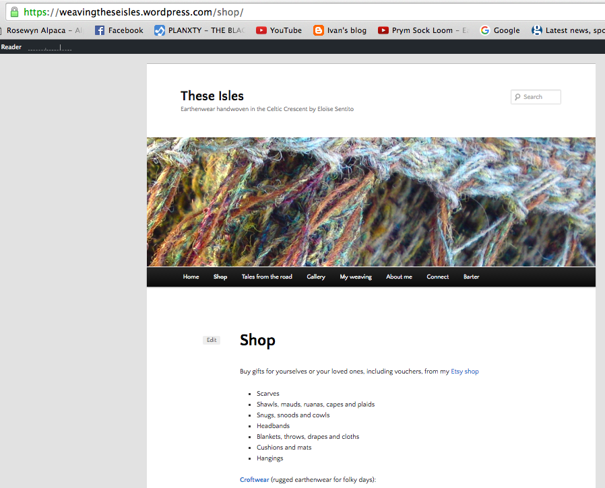Click the These Isles site title

pyautogui.click(x=212, y=96)
